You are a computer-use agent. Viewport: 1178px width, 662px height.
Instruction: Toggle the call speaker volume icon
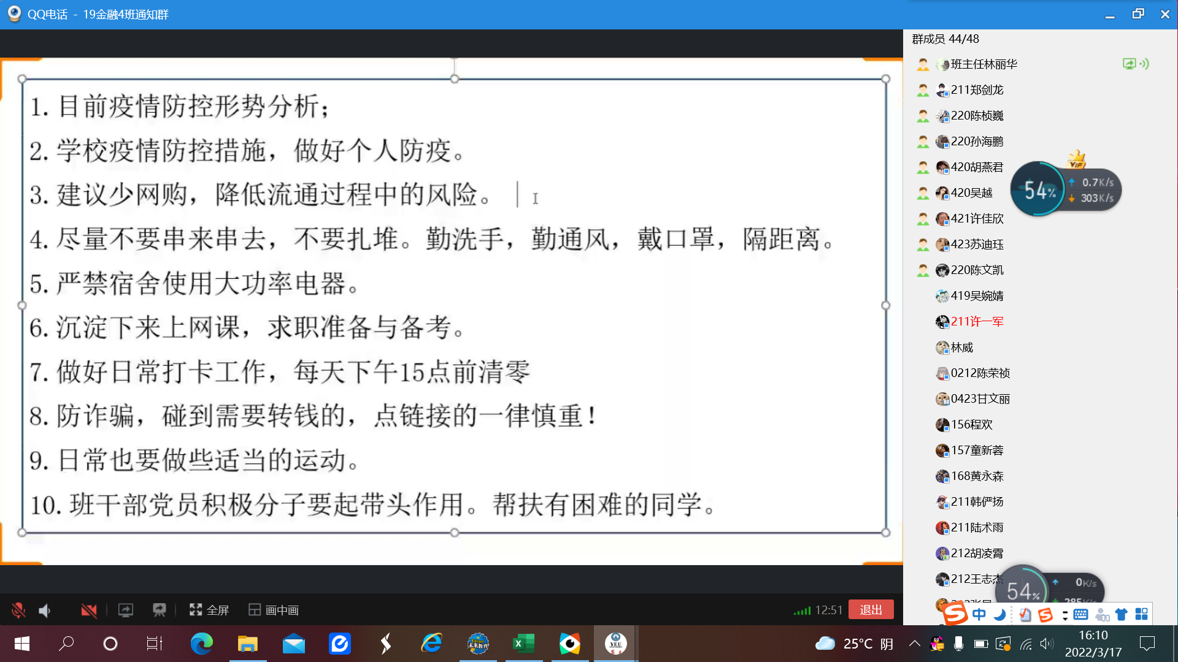point(45,610)
